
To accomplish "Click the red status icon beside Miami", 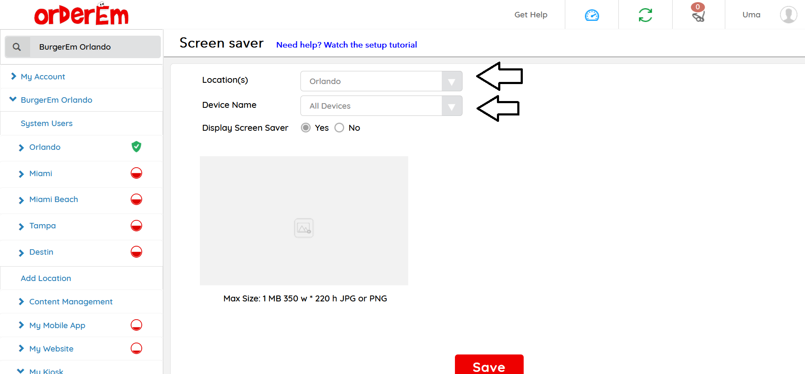I will (x=136, y=173).
